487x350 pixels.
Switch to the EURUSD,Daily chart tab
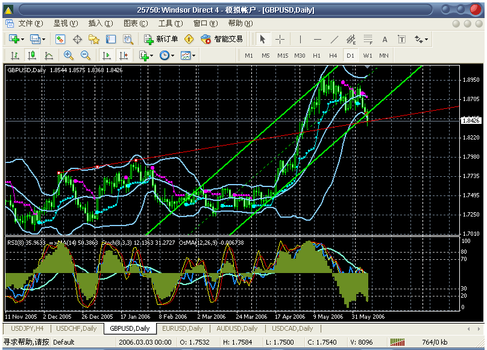[x=182, y=328]
